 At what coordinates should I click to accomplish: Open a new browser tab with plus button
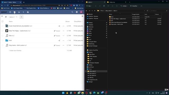[24, 2]
